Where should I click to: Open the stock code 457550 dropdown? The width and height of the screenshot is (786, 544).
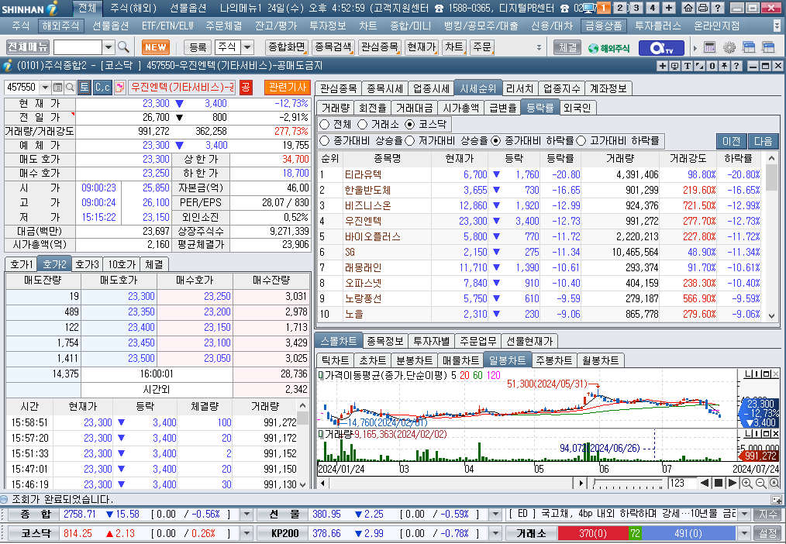(45, 88)
